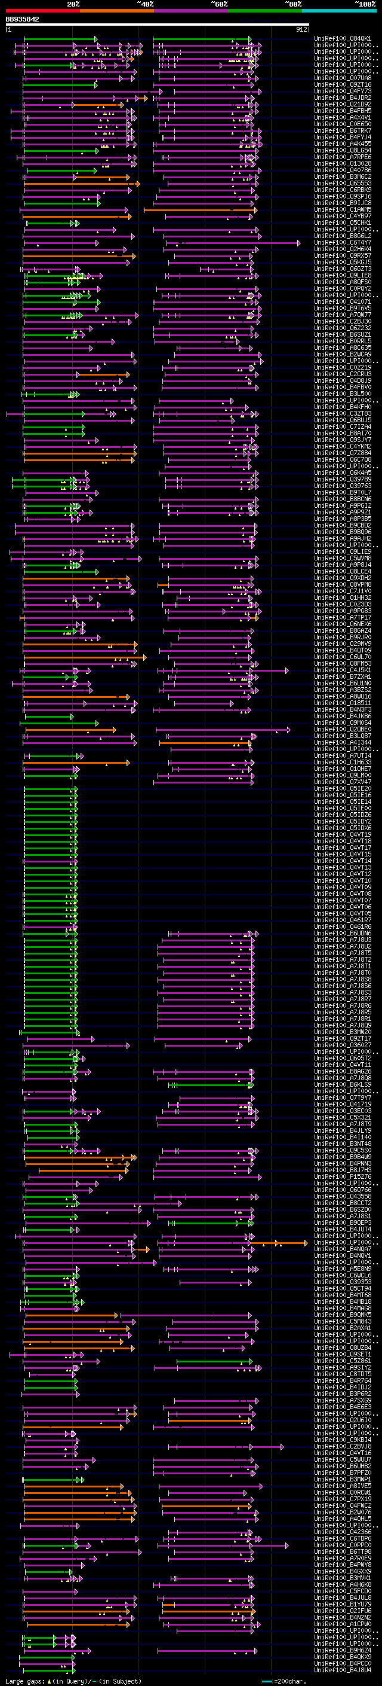Select hit UniRef100_B4J8U4
Image resolution: width=382 pixels, height=1686 pixels.
point(343,1670)
